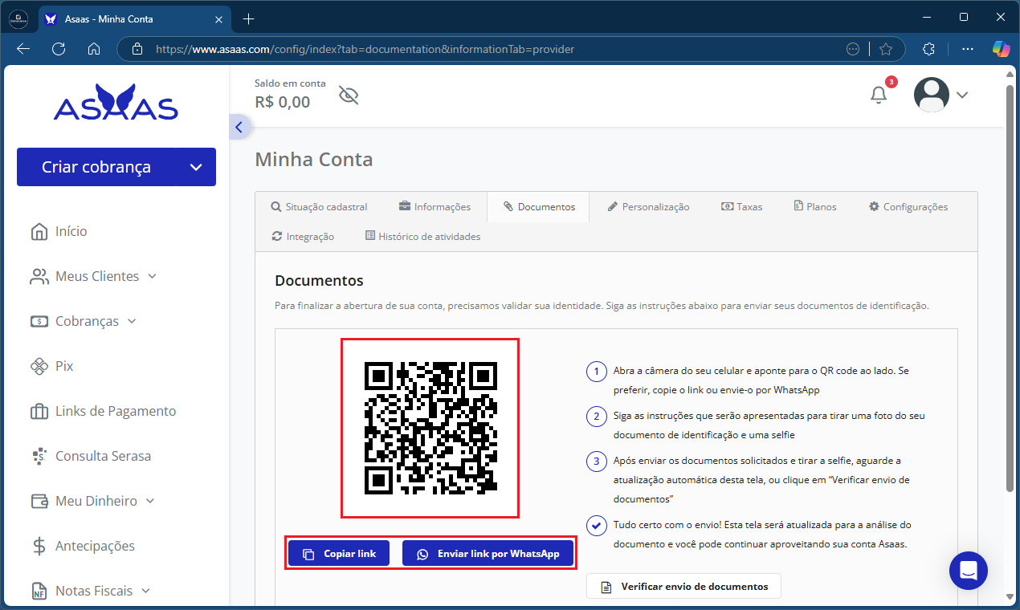
Task: Click the notification bell icon
Action: (x=879, y=95)
